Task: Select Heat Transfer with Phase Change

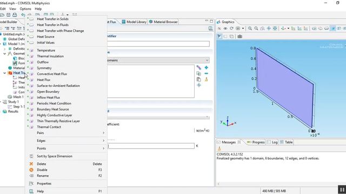Action: coord(60,31)
